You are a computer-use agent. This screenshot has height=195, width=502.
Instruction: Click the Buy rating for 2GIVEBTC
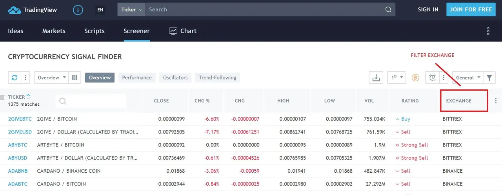[403, 119]
